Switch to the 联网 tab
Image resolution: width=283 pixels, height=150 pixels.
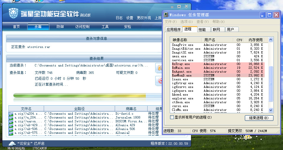pyautogui.click(x=218, y=29)
